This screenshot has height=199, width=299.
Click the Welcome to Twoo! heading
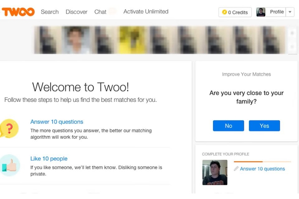tap(80, 87)
